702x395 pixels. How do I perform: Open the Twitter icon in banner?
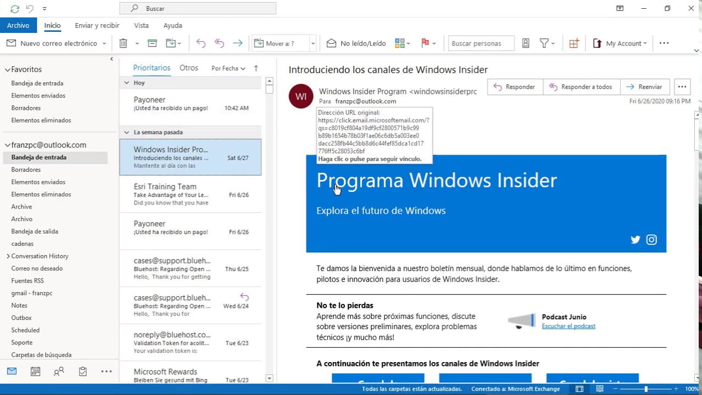[x=636, y=239]
